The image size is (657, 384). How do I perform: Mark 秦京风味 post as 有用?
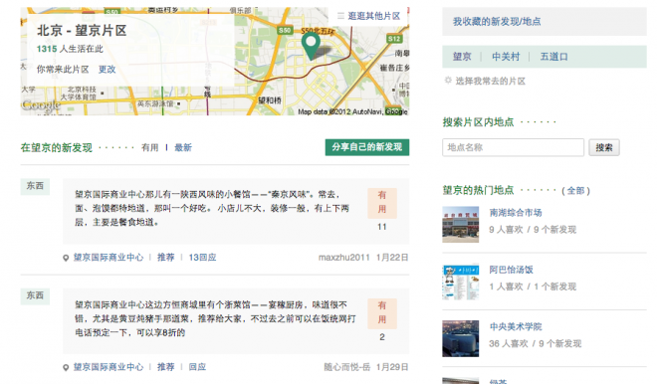(382, 202)
